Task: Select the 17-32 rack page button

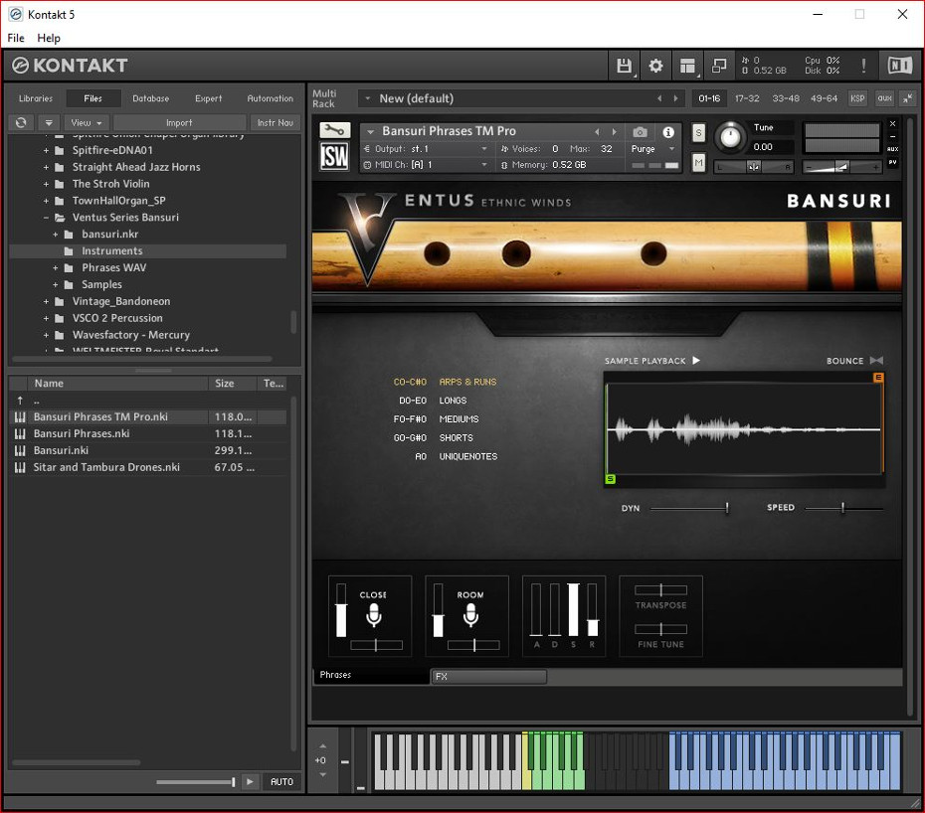Action: [x=747, y=98]
